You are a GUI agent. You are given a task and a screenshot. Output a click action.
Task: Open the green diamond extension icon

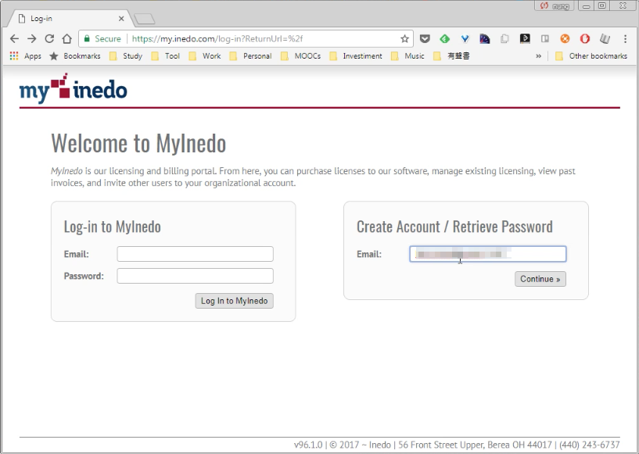444,39
